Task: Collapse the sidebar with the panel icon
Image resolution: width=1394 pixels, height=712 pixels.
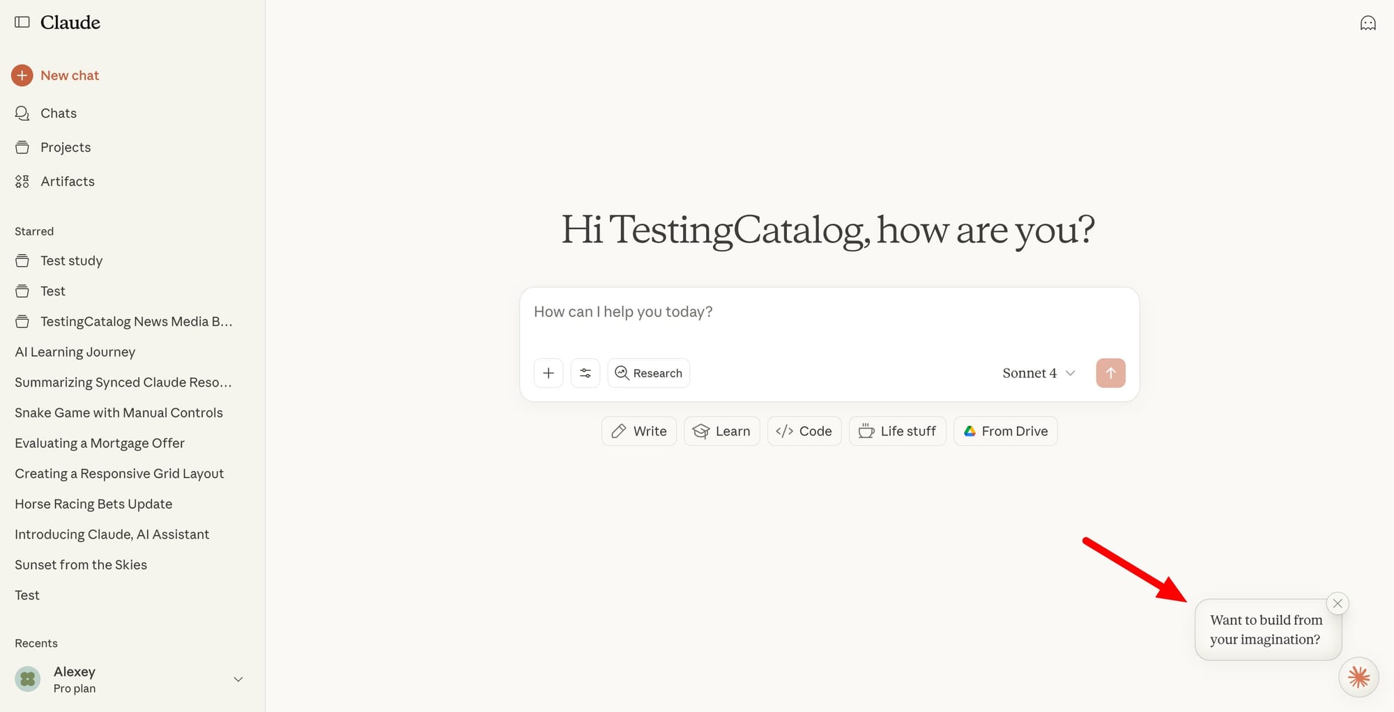Action: (x=22, y=22)
